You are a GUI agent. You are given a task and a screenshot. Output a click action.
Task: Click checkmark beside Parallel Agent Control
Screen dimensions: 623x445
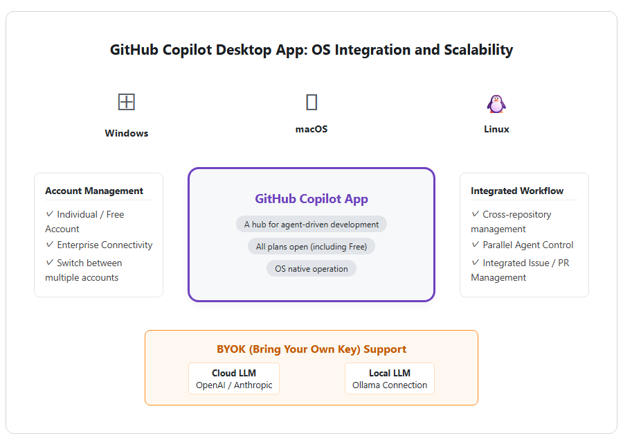pyautogui.click(x=475, y=244)
